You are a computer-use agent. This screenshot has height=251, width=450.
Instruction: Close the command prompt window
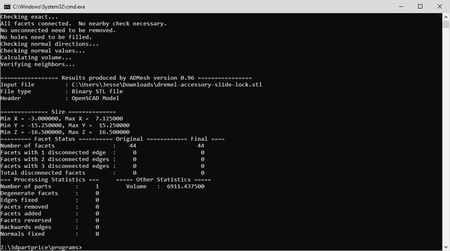[440, 6]
